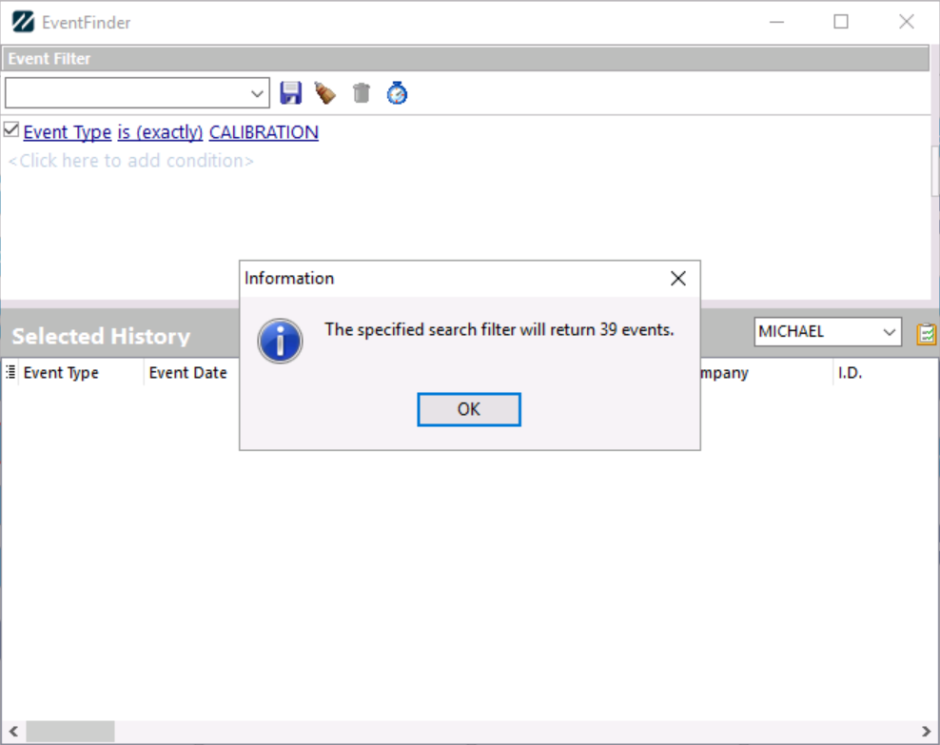This screenshot has height=745, width=940.
Task: Click the EventFinder app logo icon
Action: [x=23, y=22]
